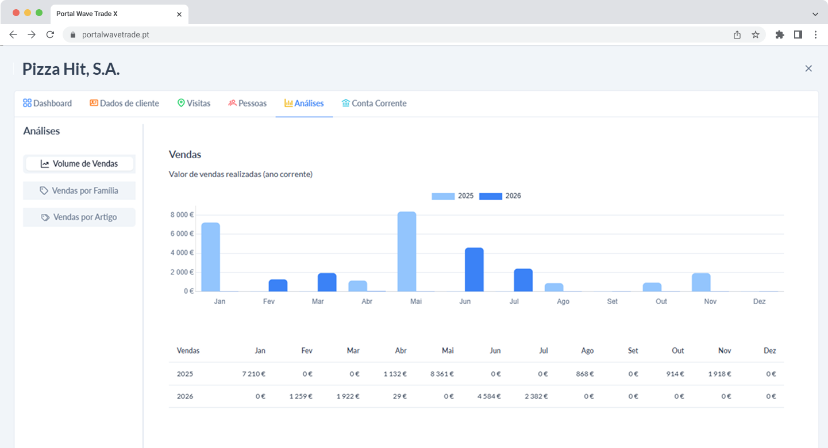Click the 1 918 € November 2025 cell
Viewport: 828px width, 448px height.
click(x=719, y=374)
